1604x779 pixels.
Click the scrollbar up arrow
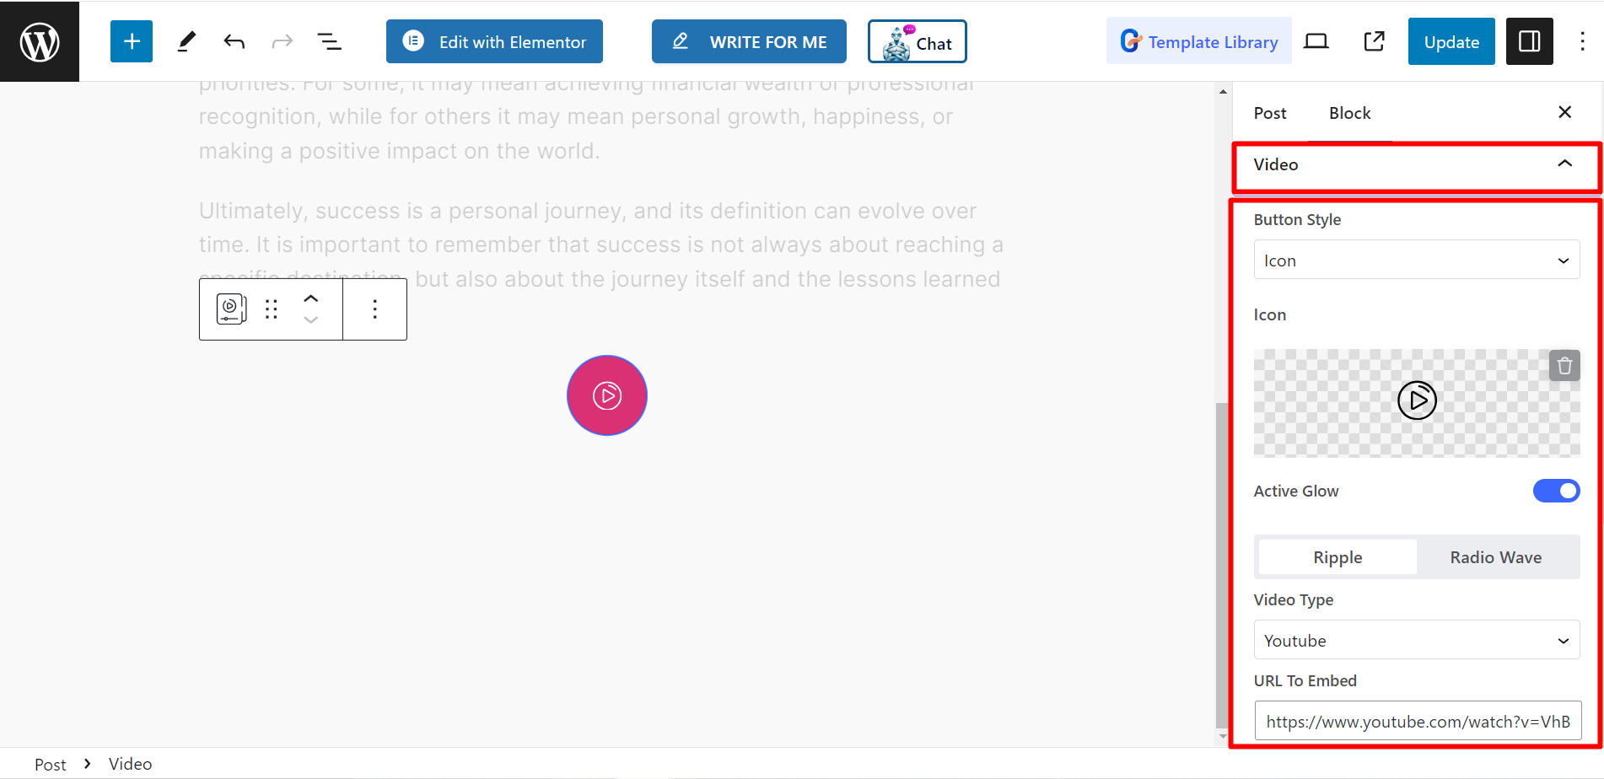click(1223, 91)
